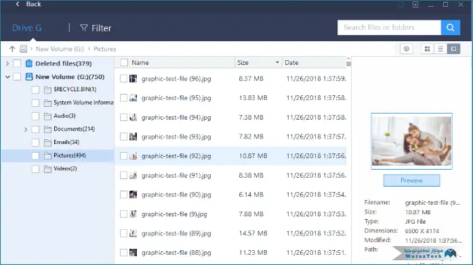
Task: Toggle the eye preview icon
Action: (407, 49)
